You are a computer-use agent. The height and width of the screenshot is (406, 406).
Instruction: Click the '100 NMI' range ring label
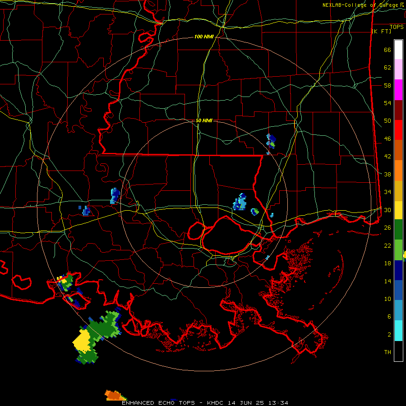tap(204, 37)
